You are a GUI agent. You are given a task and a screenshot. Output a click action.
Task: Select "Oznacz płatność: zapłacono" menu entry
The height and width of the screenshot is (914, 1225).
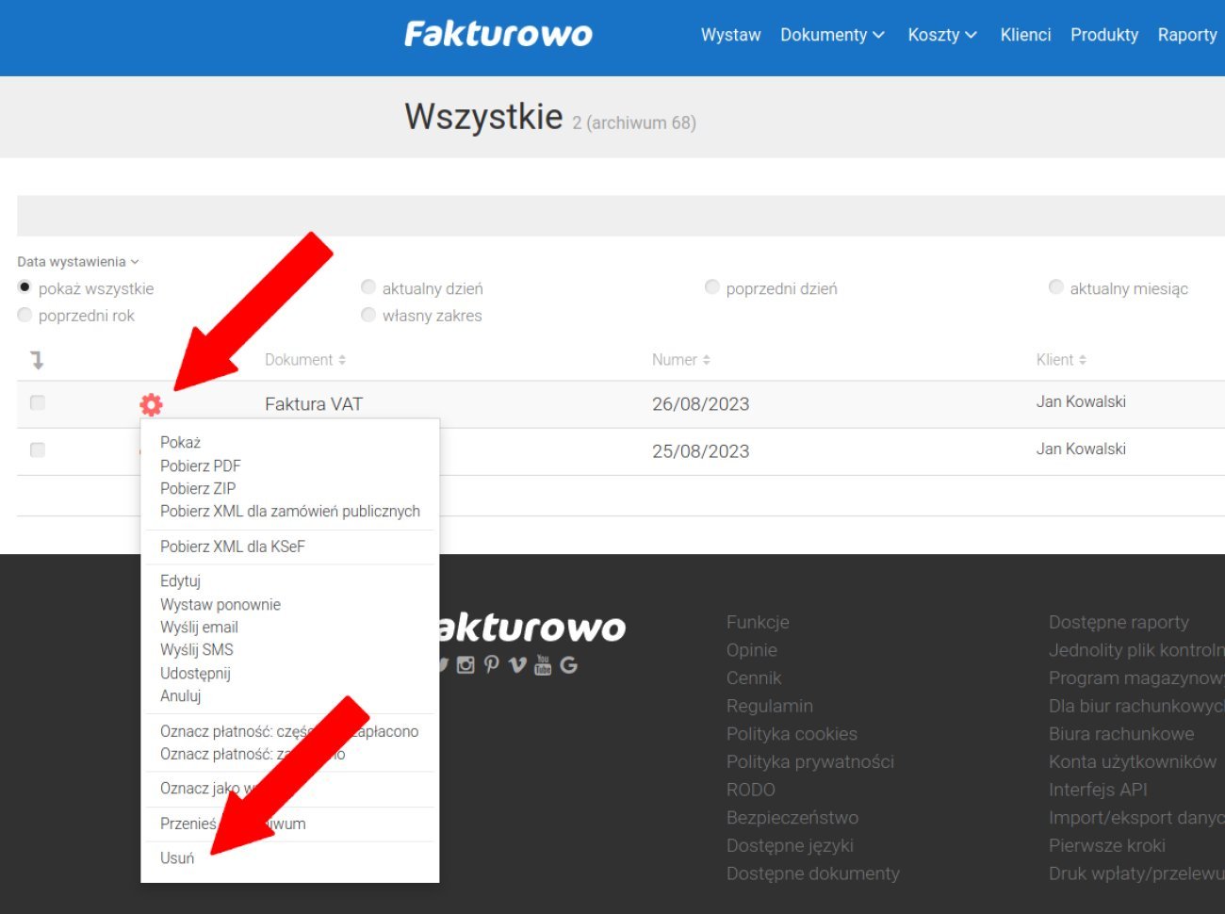(x=253, y=754)
